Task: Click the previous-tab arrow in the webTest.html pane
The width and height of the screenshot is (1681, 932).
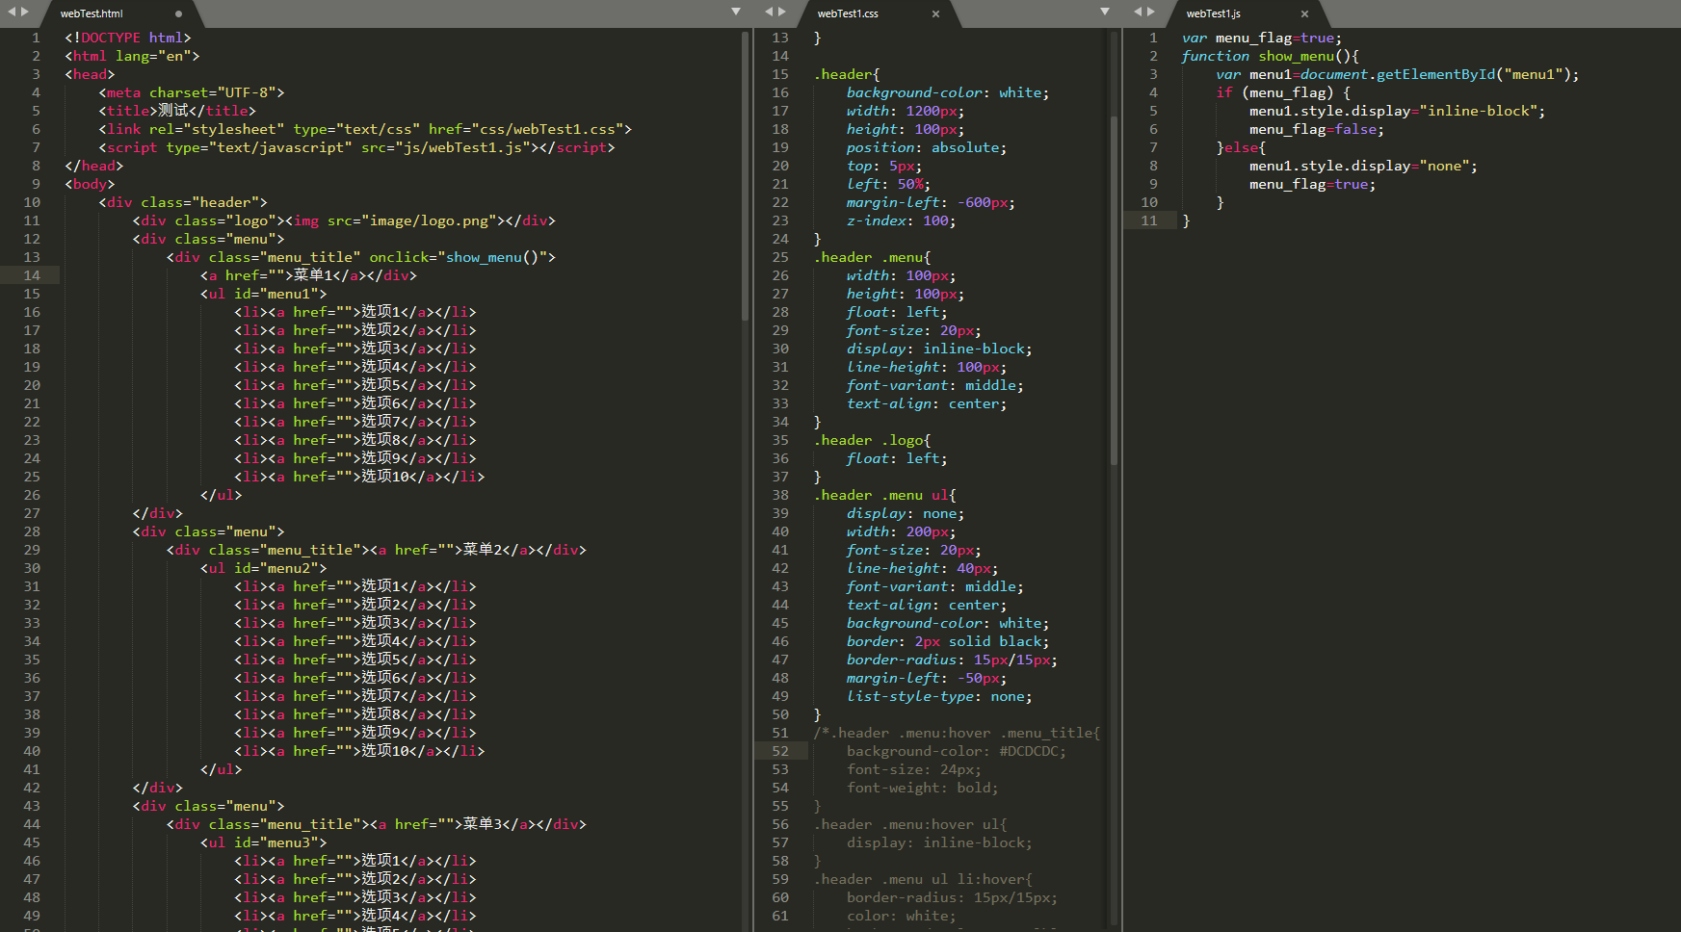Action: [x=13, y=12]
